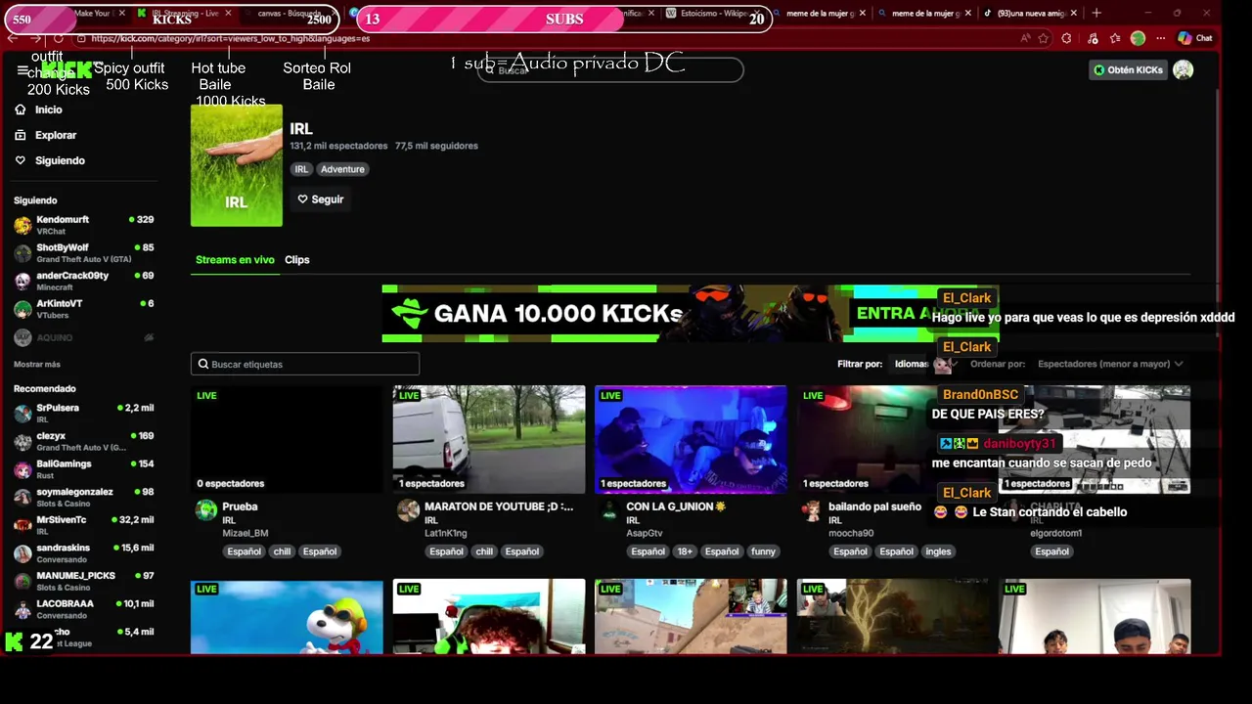Click the top Buscar search box
Screen dimensions: 1252x704
(x=610, y=70)
